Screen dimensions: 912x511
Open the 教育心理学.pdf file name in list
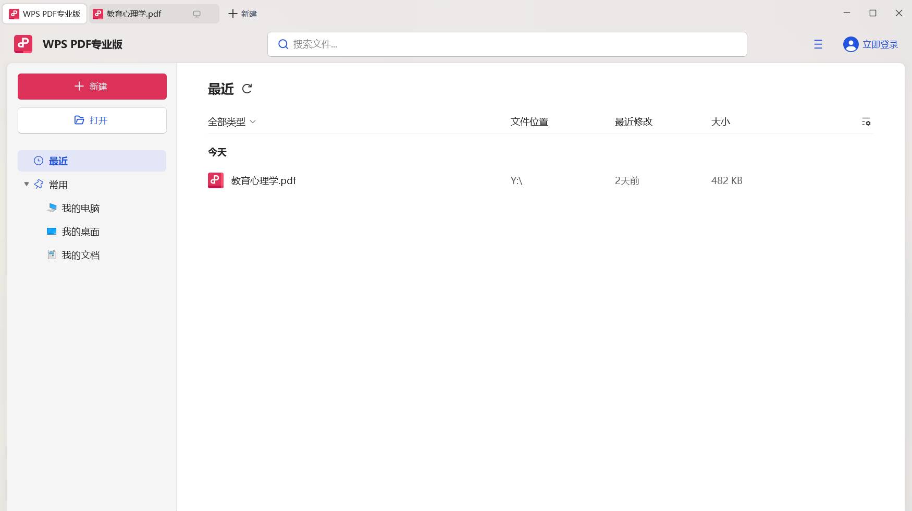pyautogui.click(x=264, y=180)
